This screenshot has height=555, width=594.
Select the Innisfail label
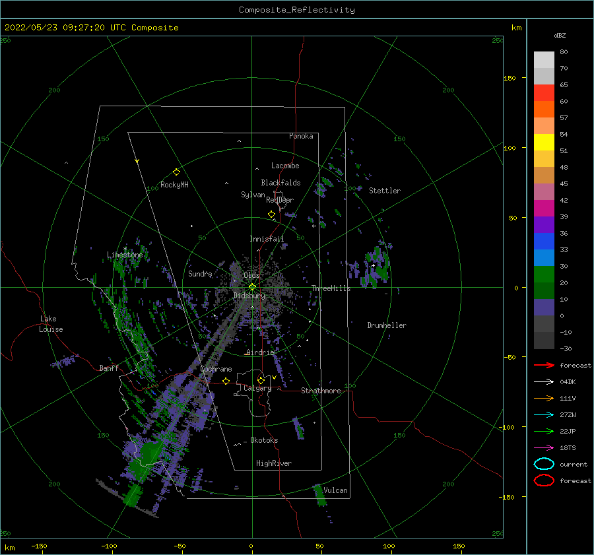[267, 239]
